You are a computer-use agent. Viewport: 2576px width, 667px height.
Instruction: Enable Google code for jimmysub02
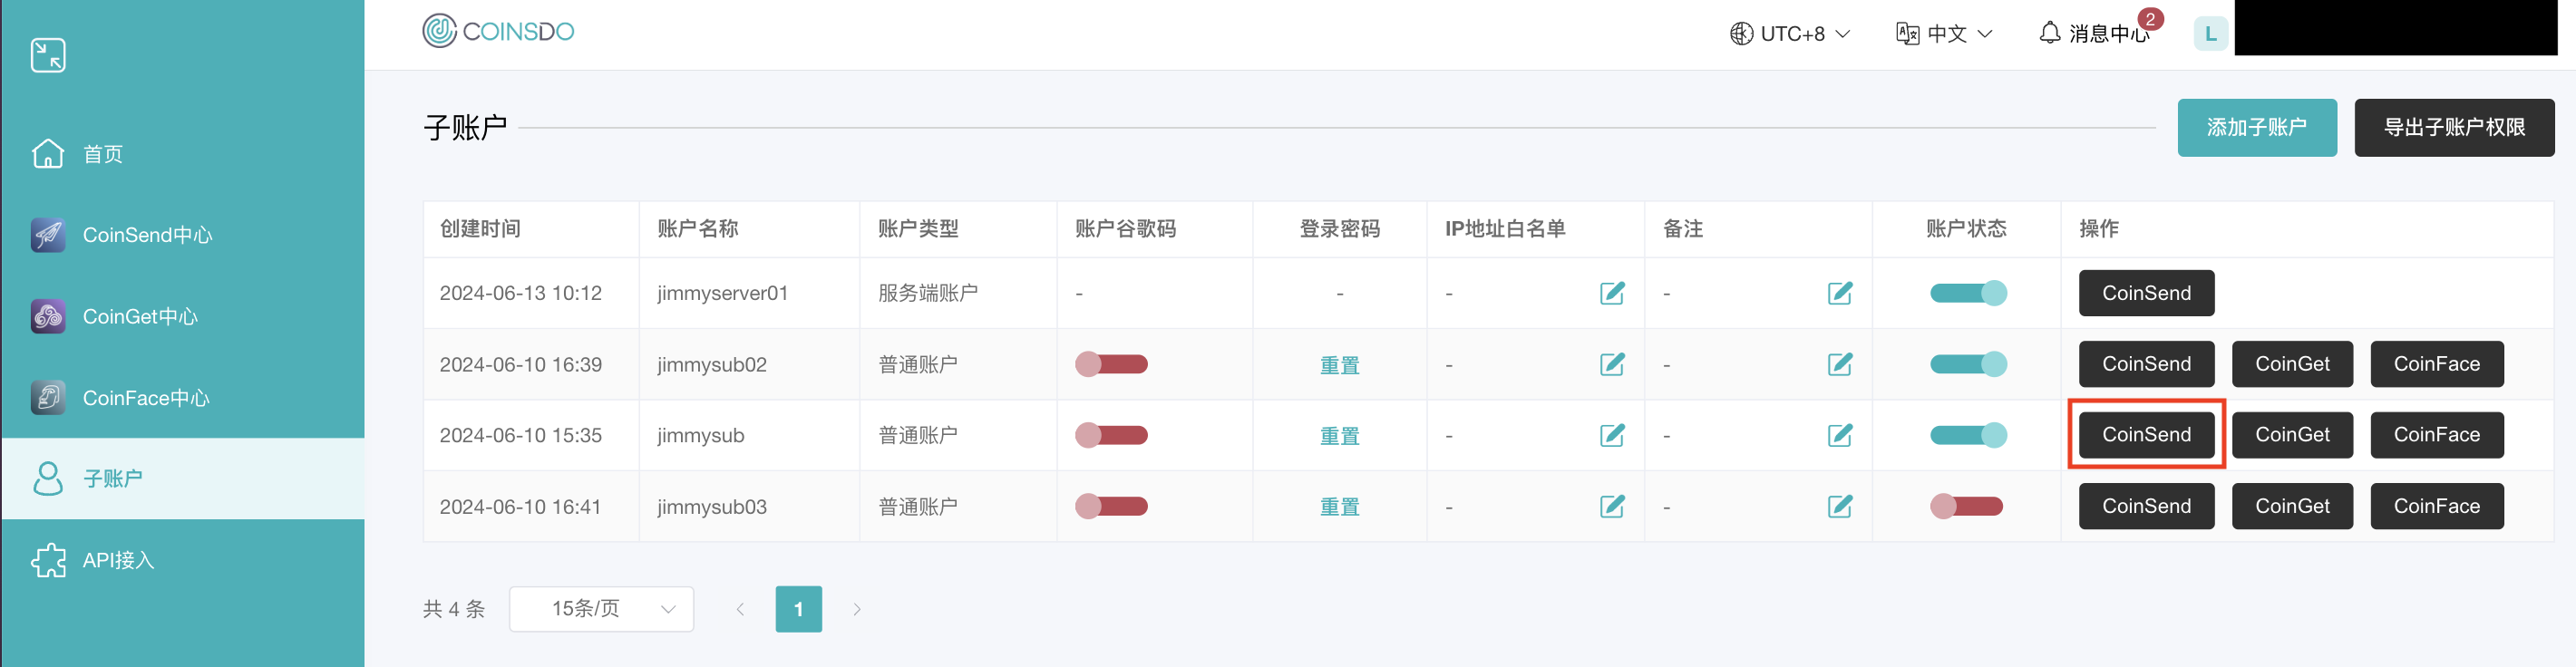[1111, 364]
